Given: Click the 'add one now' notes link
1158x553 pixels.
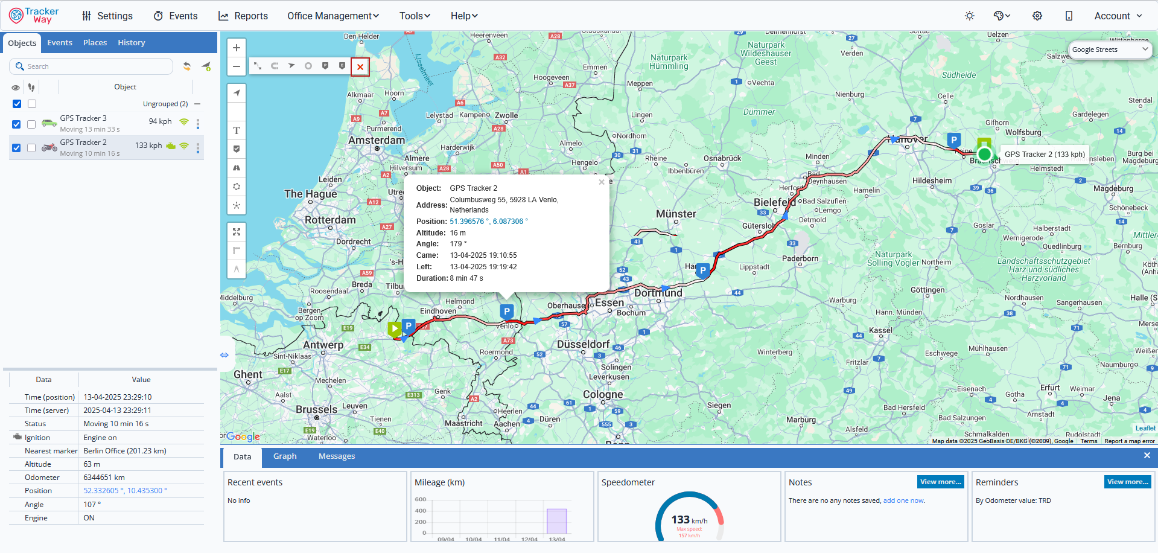Looking at the screenshot, I should (x=903, y=500).
